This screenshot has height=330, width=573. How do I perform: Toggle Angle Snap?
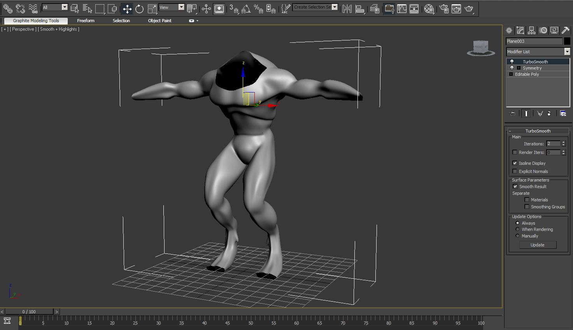click(246, 8)
